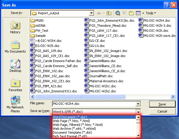The width and height of the screenshot is (179, 139).
Task: Open the Tools menu
Action: pos(151,13)
